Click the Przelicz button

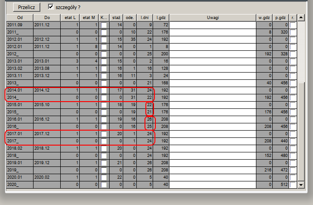tap(27, 7)
